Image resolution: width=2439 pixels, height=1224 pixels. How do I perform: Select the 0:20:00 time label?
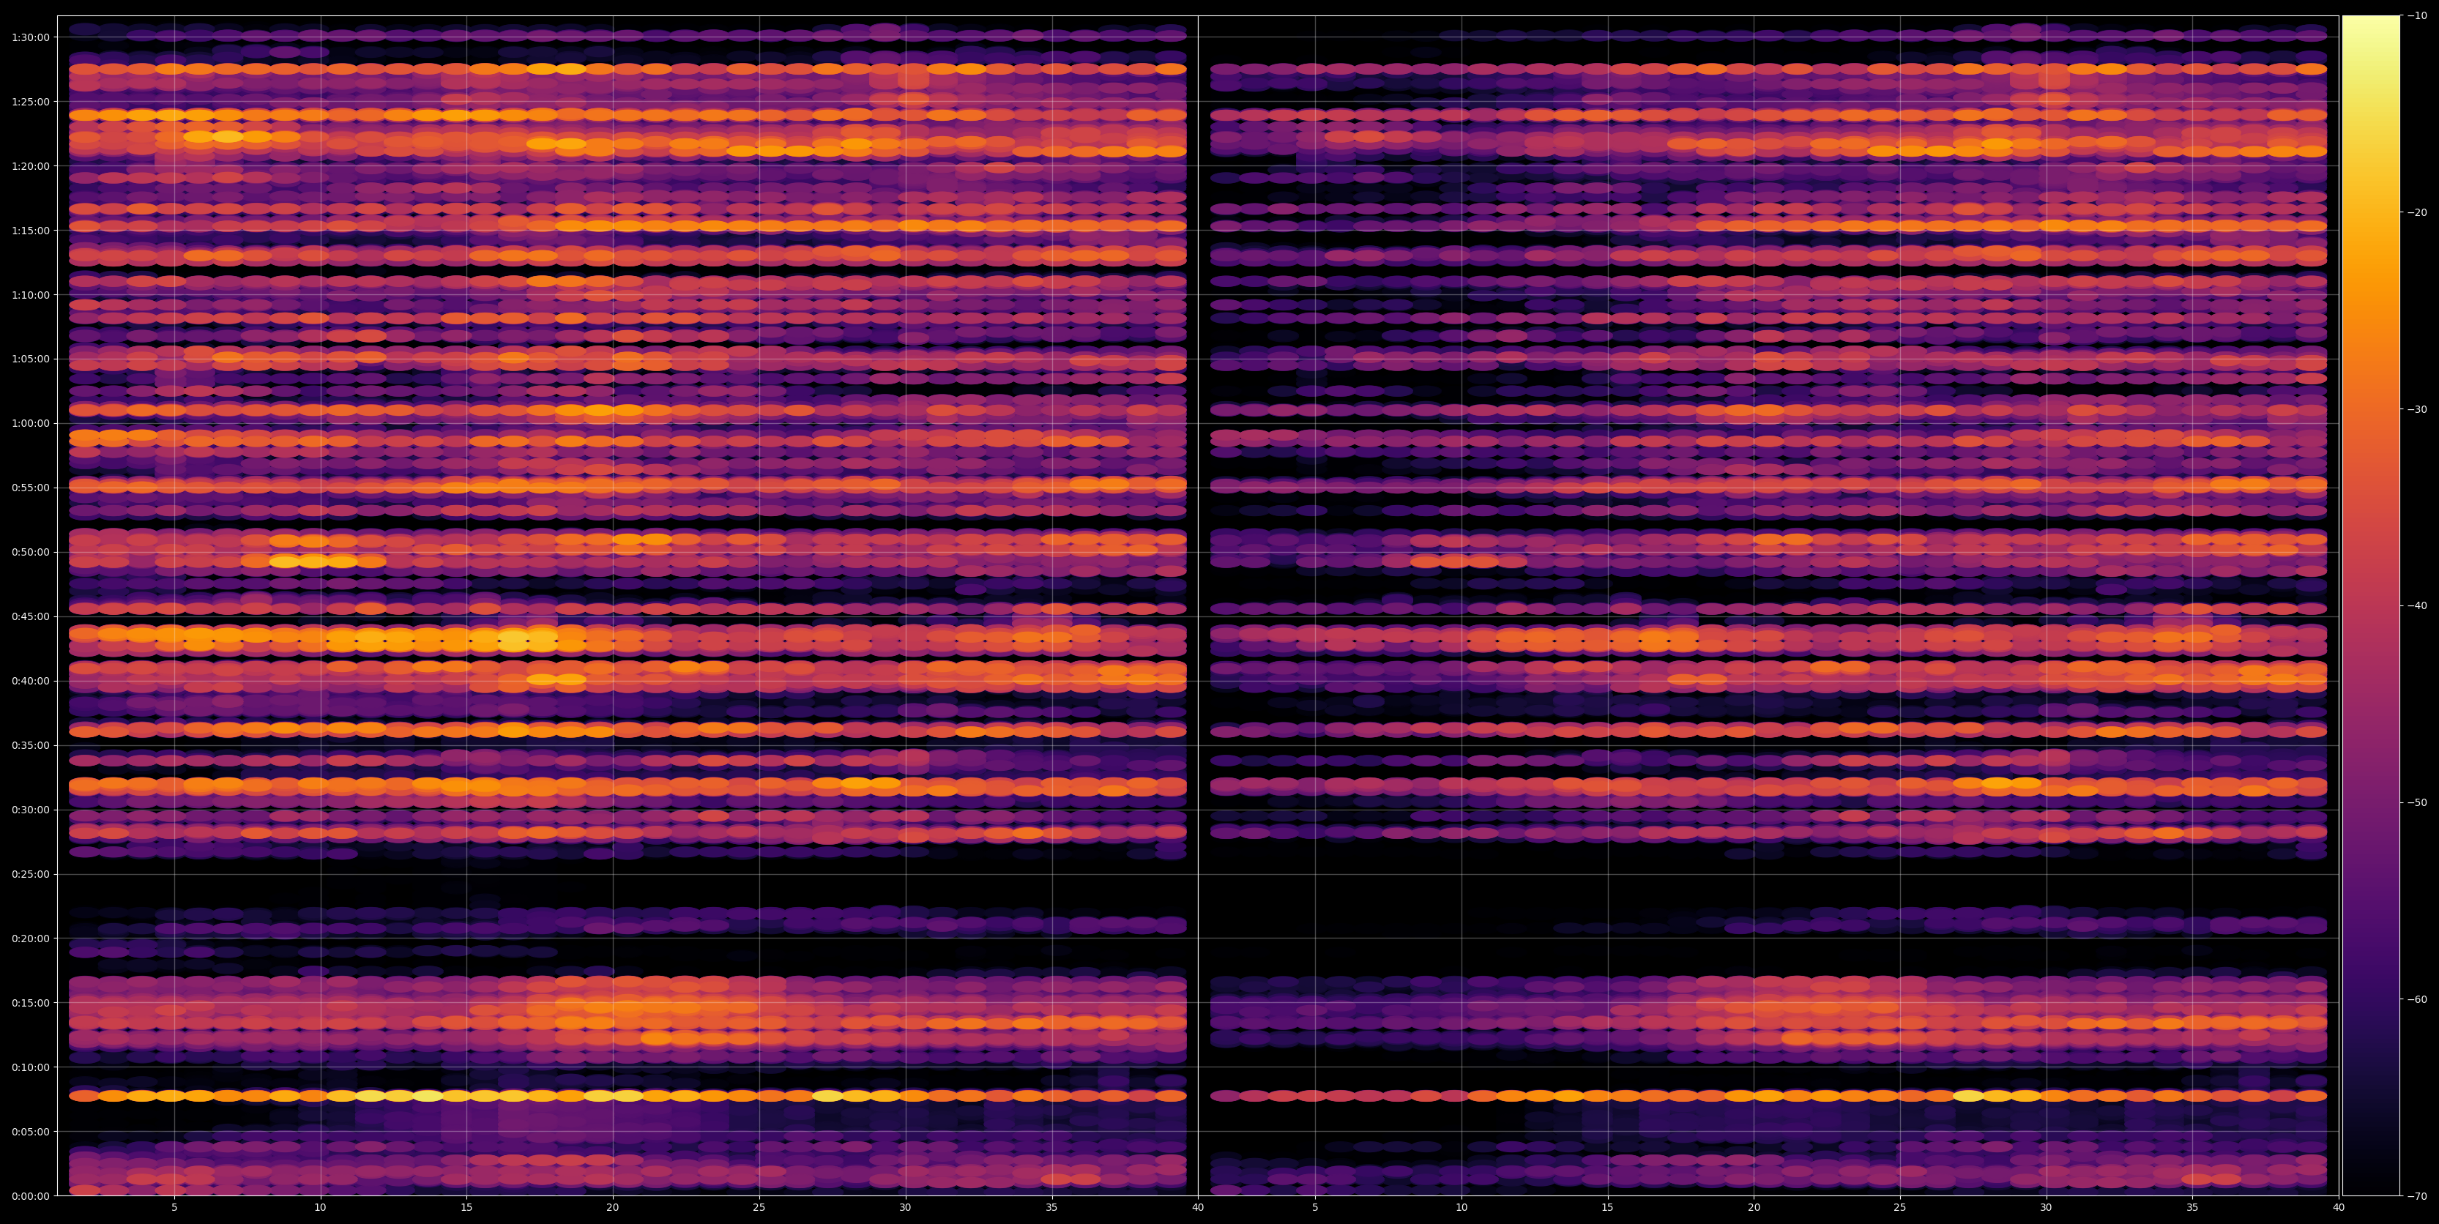click(30, 938)
